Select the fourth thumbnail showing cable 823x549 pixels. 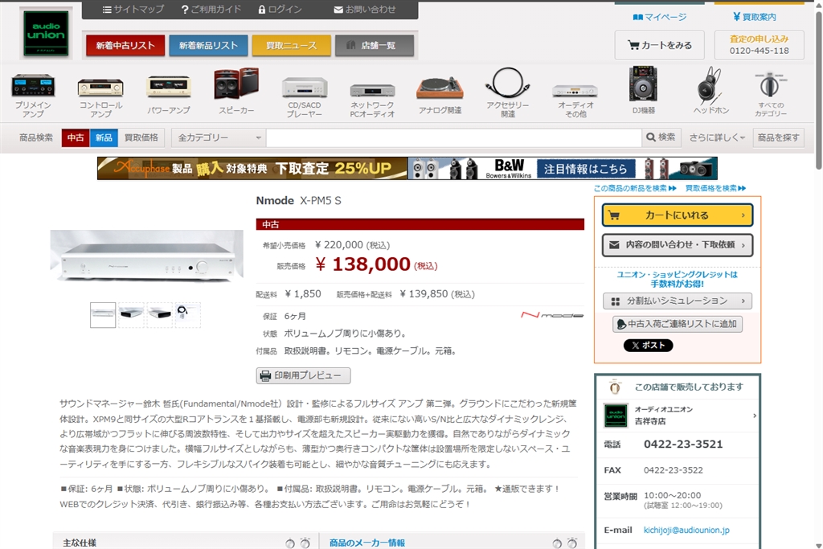point(188,315)
